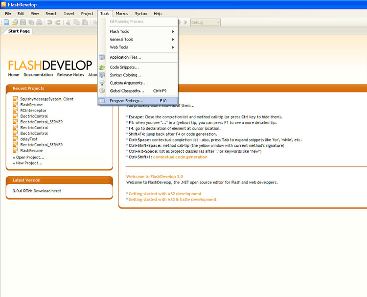367x297 pixels.
Task: Choose Application Files... from Tools menu
Action: click(138, 57)
